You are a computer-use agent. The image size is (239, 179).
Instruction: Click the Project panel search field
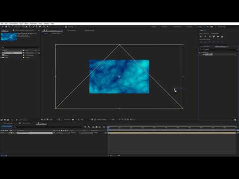pos(19,47)
